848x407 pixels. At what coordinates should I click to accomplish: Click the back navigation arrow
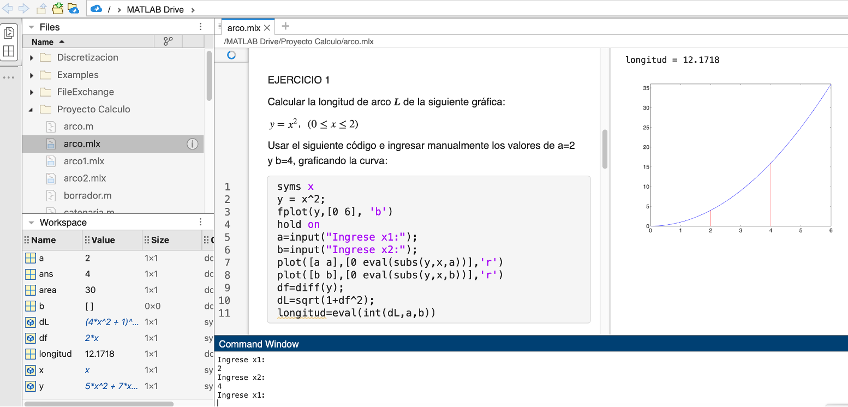8,9
